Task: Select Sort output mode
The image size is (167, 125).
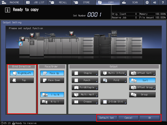Action: point(142,80)
